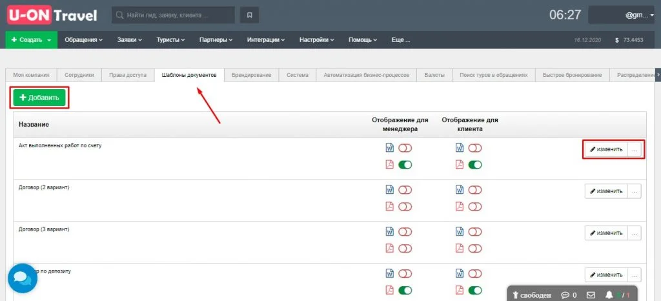Viewport: 661px width, 301px height.
Task: Open the Система tab
Action: coord(297,75)
